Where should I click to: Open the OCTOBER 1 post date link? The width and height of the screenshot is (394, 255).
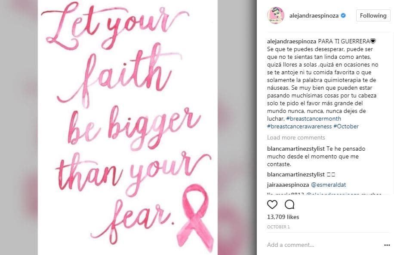pyautogui.click(x=278, y=227)
